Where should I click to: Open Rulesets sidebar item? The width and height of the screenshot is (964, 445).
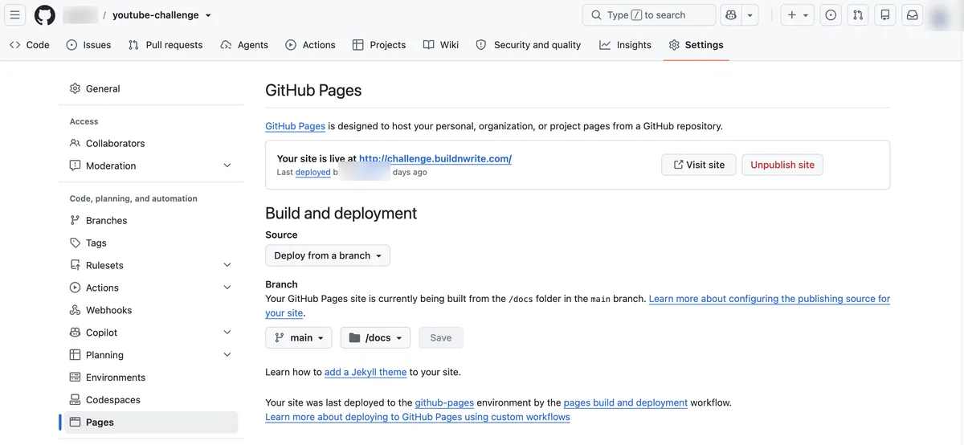[104, 265]
